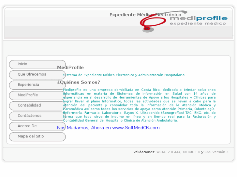Open the Acerca De page
237x177 pixels.
[x=37, y=126]
